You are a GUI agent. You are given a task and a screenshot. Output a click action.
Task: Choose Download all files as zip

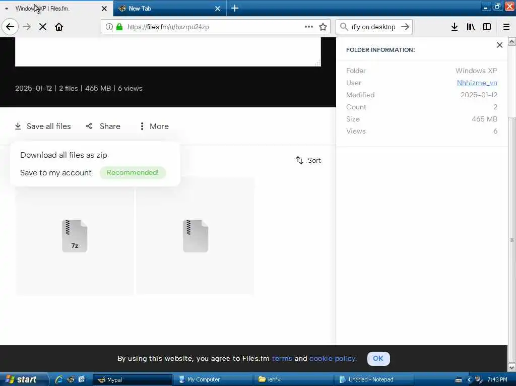[x=63, y=155]
